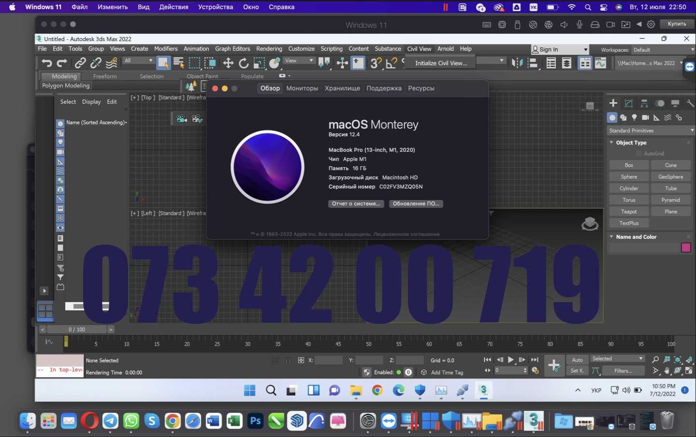Click the GeoSphere primitive button

[x=671, y=177]
